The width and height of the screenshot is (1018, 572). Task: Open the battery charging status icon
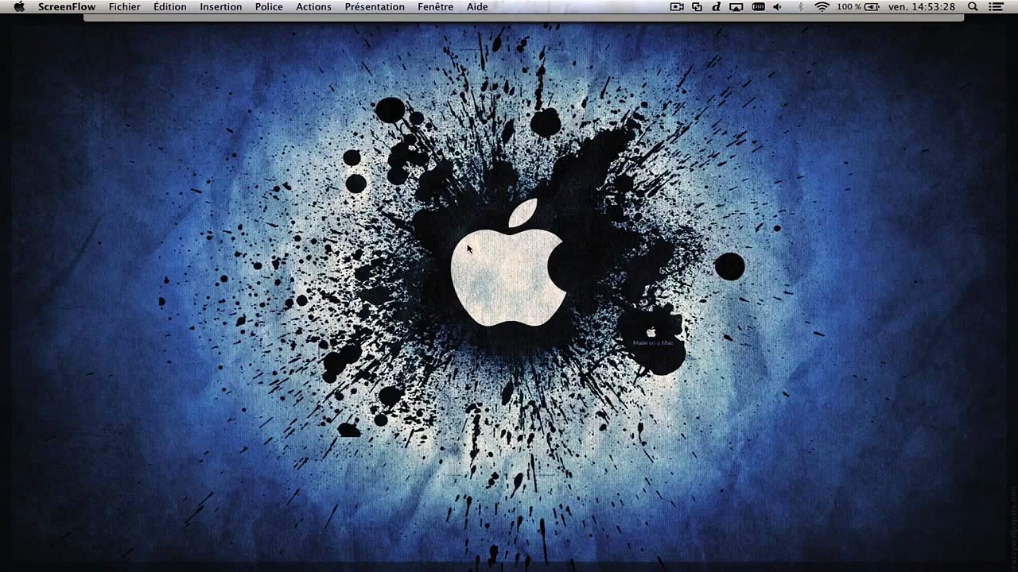(872, 6)
